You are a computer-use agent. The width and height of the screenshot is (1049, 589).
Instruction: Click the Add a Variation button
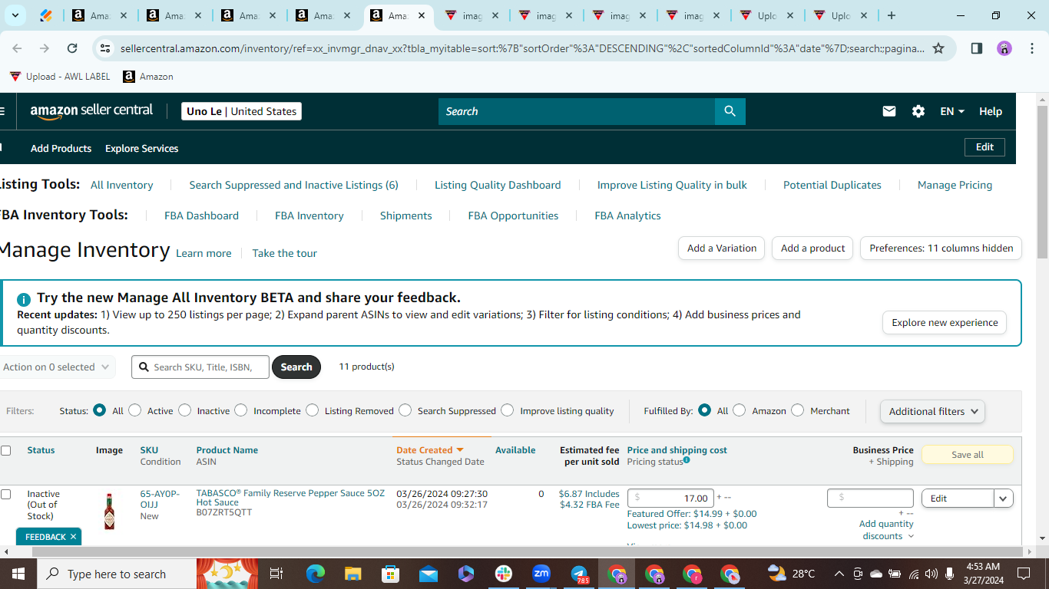click(721, 248)
